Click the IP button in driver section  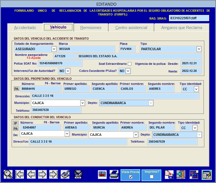coord(16,123)
